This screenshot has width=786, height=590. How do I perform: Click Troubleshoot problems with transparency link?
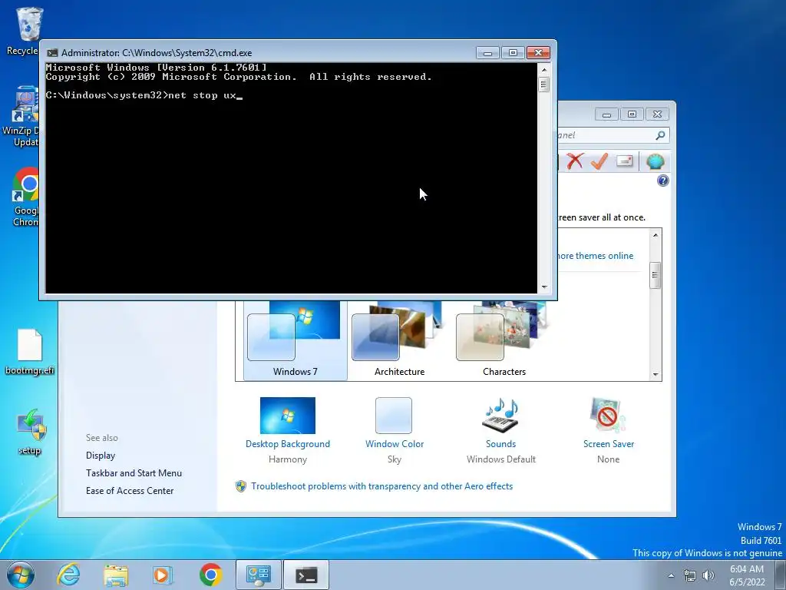pyautogui.click(x=381, y=486)
